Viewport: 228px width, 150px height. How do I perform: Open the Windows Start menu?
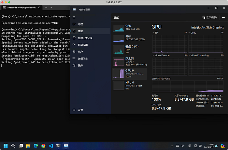coord(6,146)
